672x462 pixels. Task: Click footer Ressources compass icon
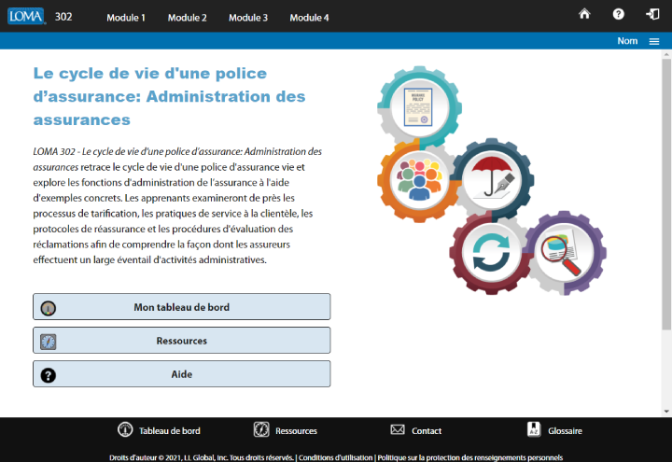(x=261, y=429)
